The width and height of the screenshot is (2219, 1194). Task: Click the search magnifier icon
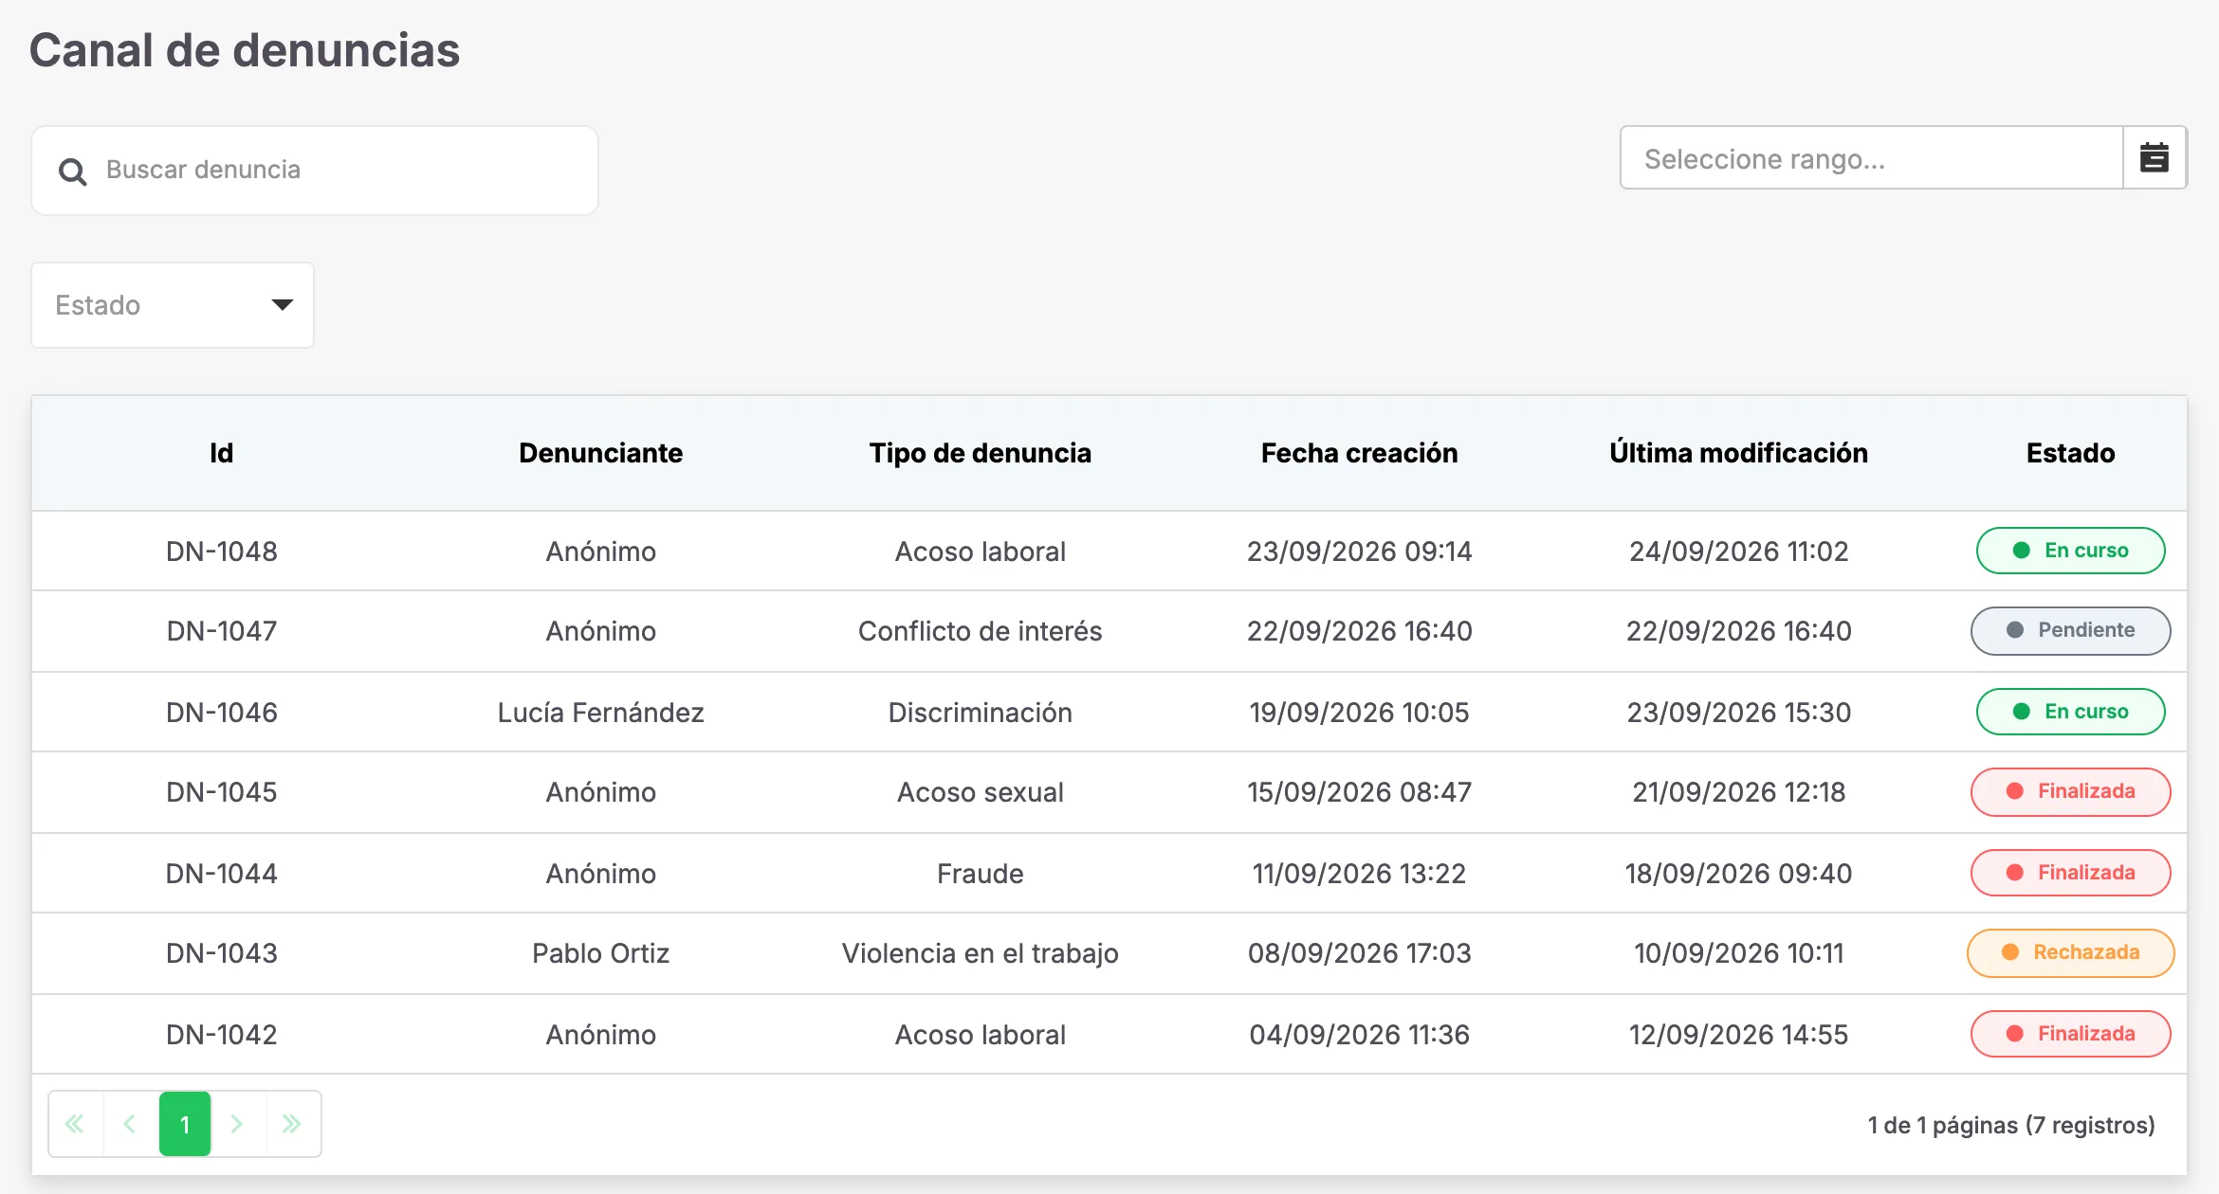pyautogui.click(x=73, y=172)
